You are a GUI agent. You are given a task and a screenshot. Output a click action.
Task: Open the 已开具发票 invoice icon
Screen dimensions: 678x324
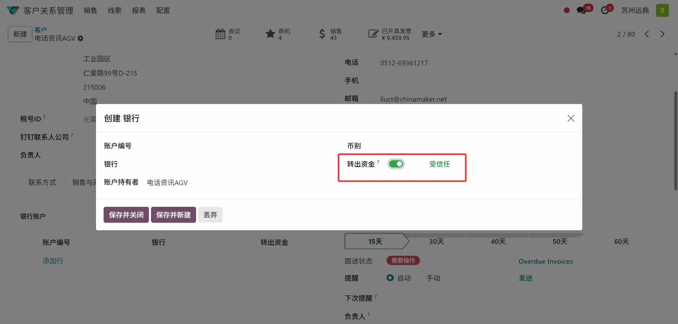373,34
